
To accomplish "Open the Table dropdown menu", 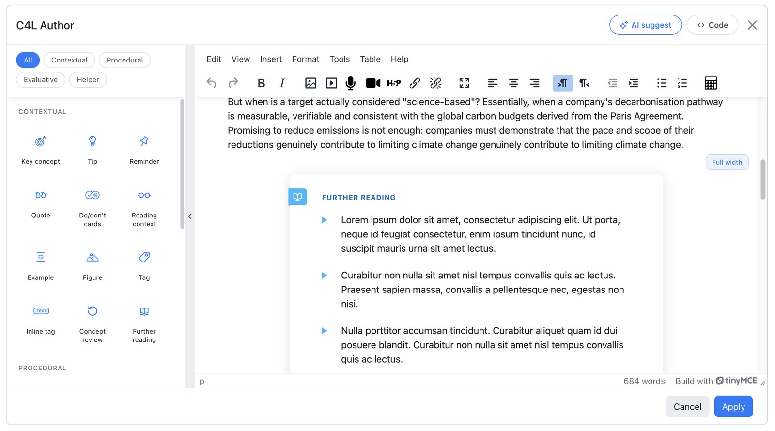I will pyautogui.click(x=370, y=59).
